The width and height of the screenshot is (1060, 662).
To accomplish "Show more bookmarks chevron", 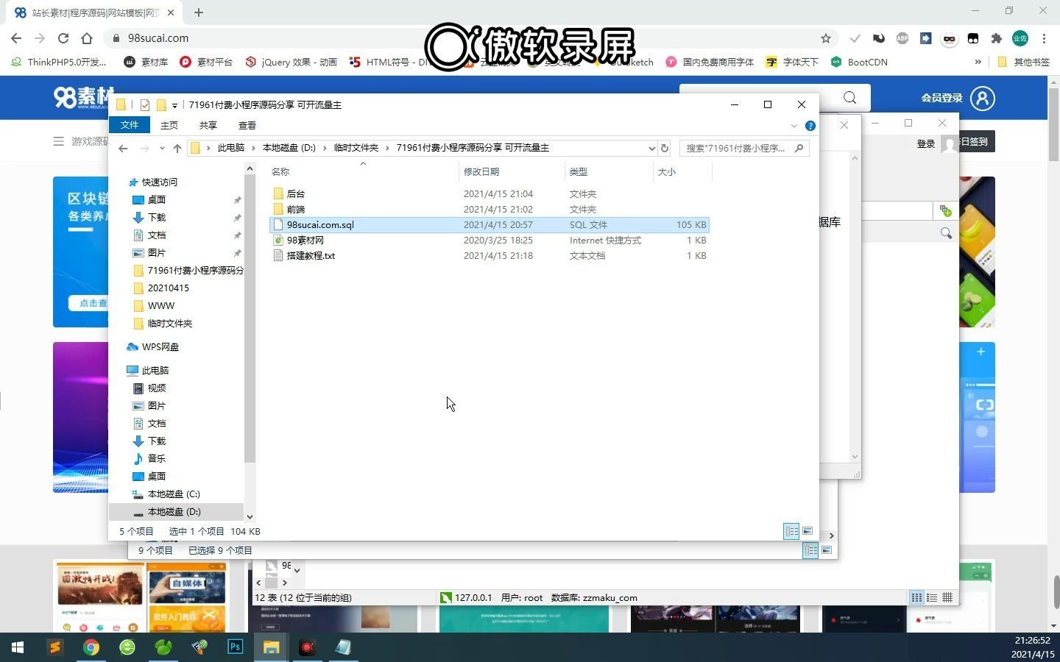I will point(978,62).
